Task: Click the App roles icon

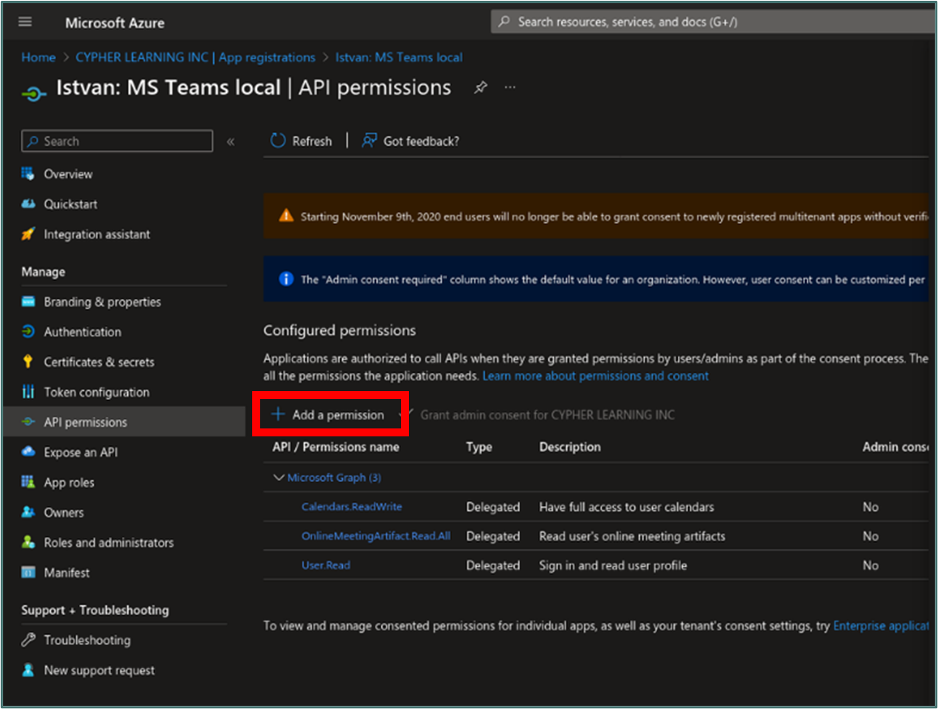Action: point(28,482)
